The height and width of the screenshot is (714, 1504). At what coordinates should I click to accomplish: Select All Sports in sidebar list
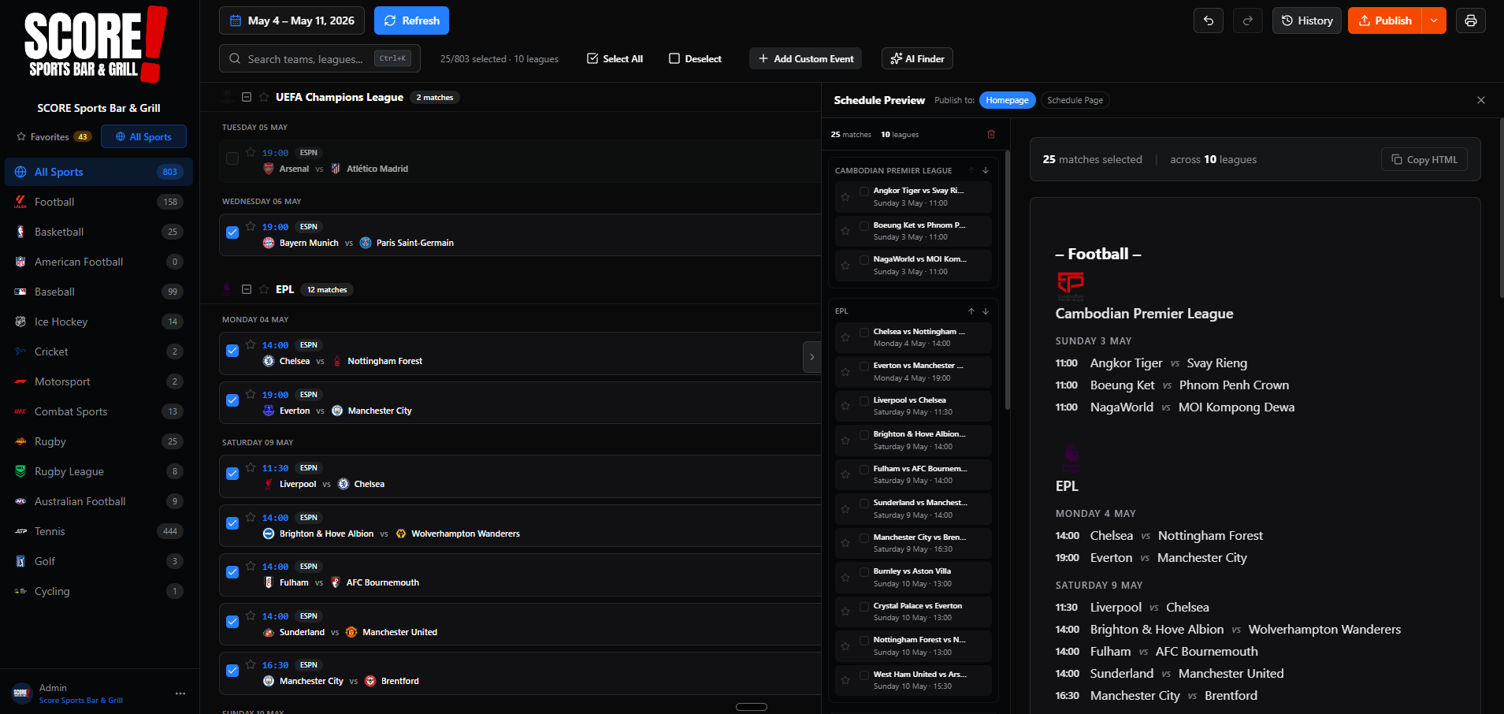tap(98, 172)
